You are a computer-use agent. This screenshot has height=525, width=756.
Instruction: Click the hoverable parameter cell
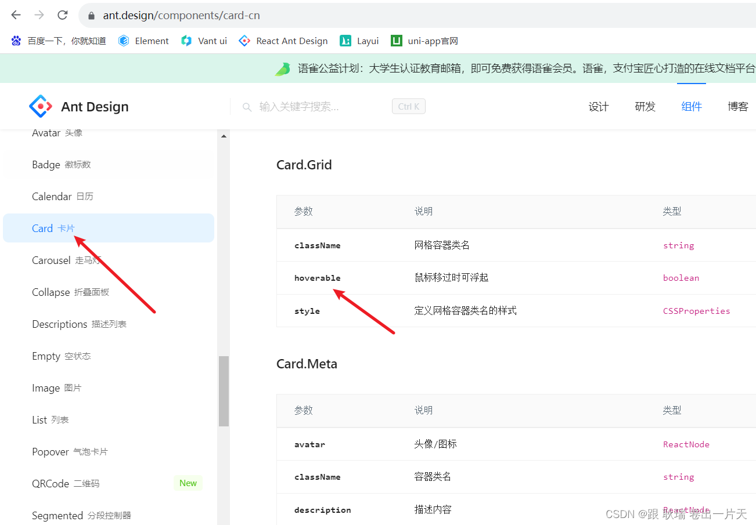tap(318, 278)
